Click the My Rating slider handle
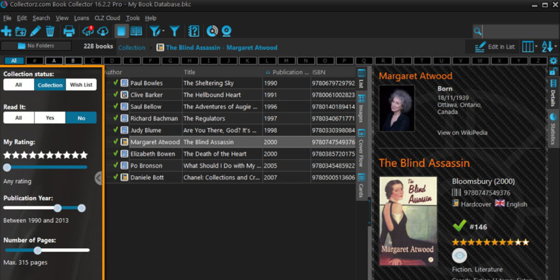The height and width of the screenshot is (280, 560). pyautogui.click(x=7, y=167)
